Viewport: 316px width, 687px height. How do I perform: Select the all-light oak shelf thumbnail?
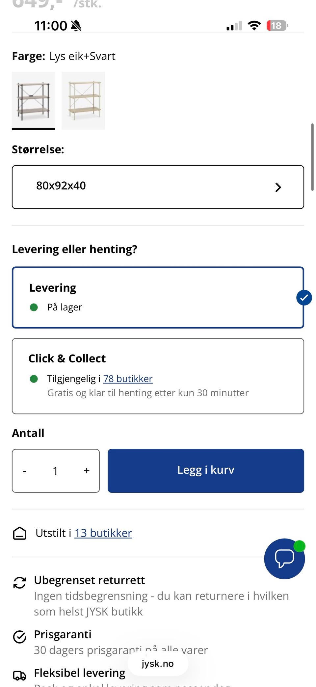coord(83,100)
